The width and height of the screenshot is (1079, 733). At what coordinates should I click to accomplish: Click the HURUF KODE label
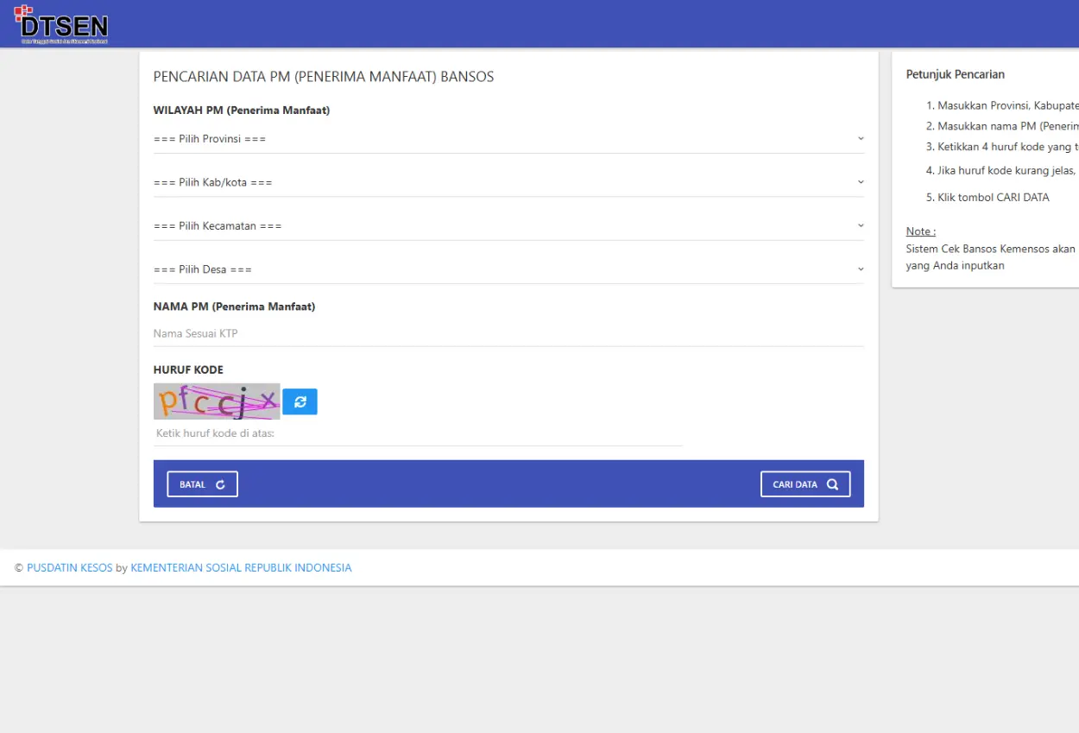(188, 370)
